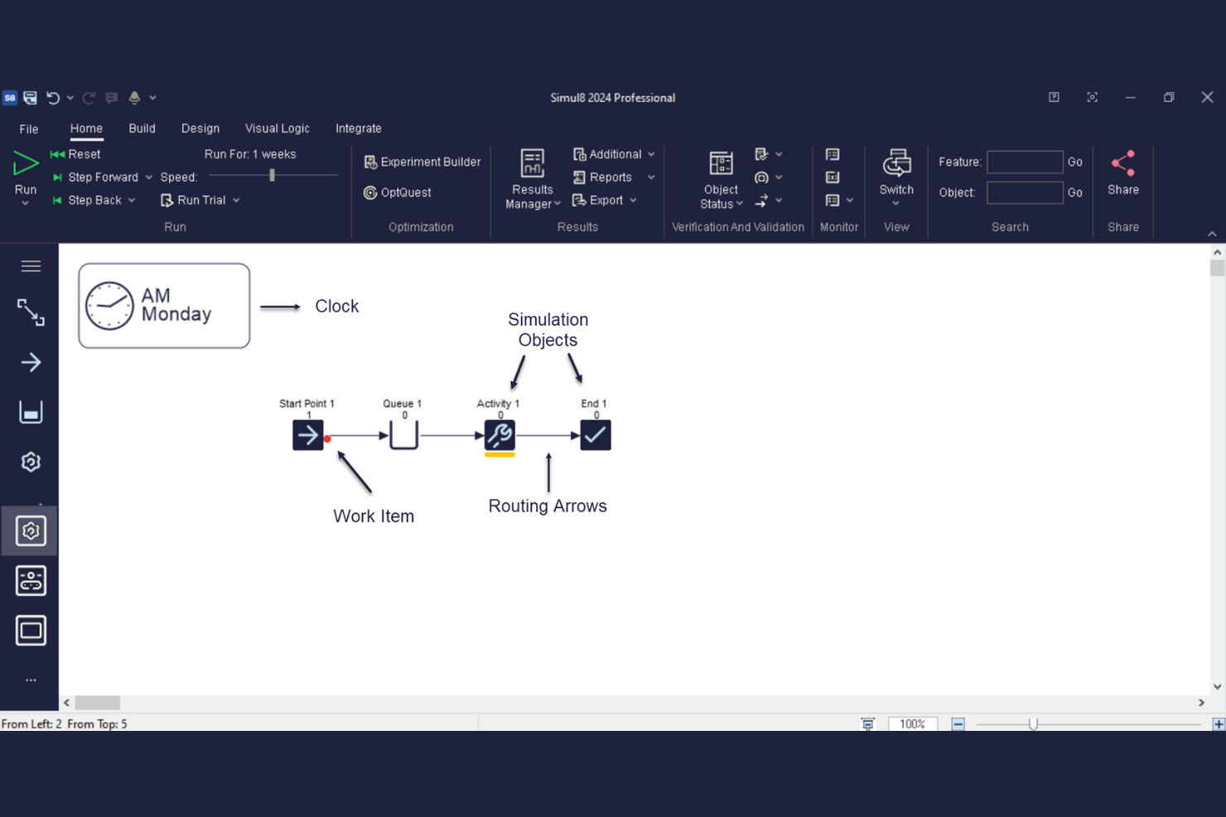Expand the Reports dropdown
The height and width of the screenshot is (817, 1226).
pos(651,176)
